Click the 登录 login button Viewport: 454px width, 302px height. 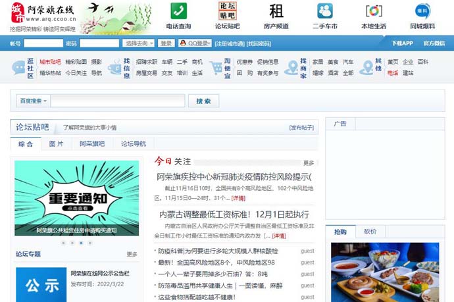pyautogui.click(x=166, y=43)
